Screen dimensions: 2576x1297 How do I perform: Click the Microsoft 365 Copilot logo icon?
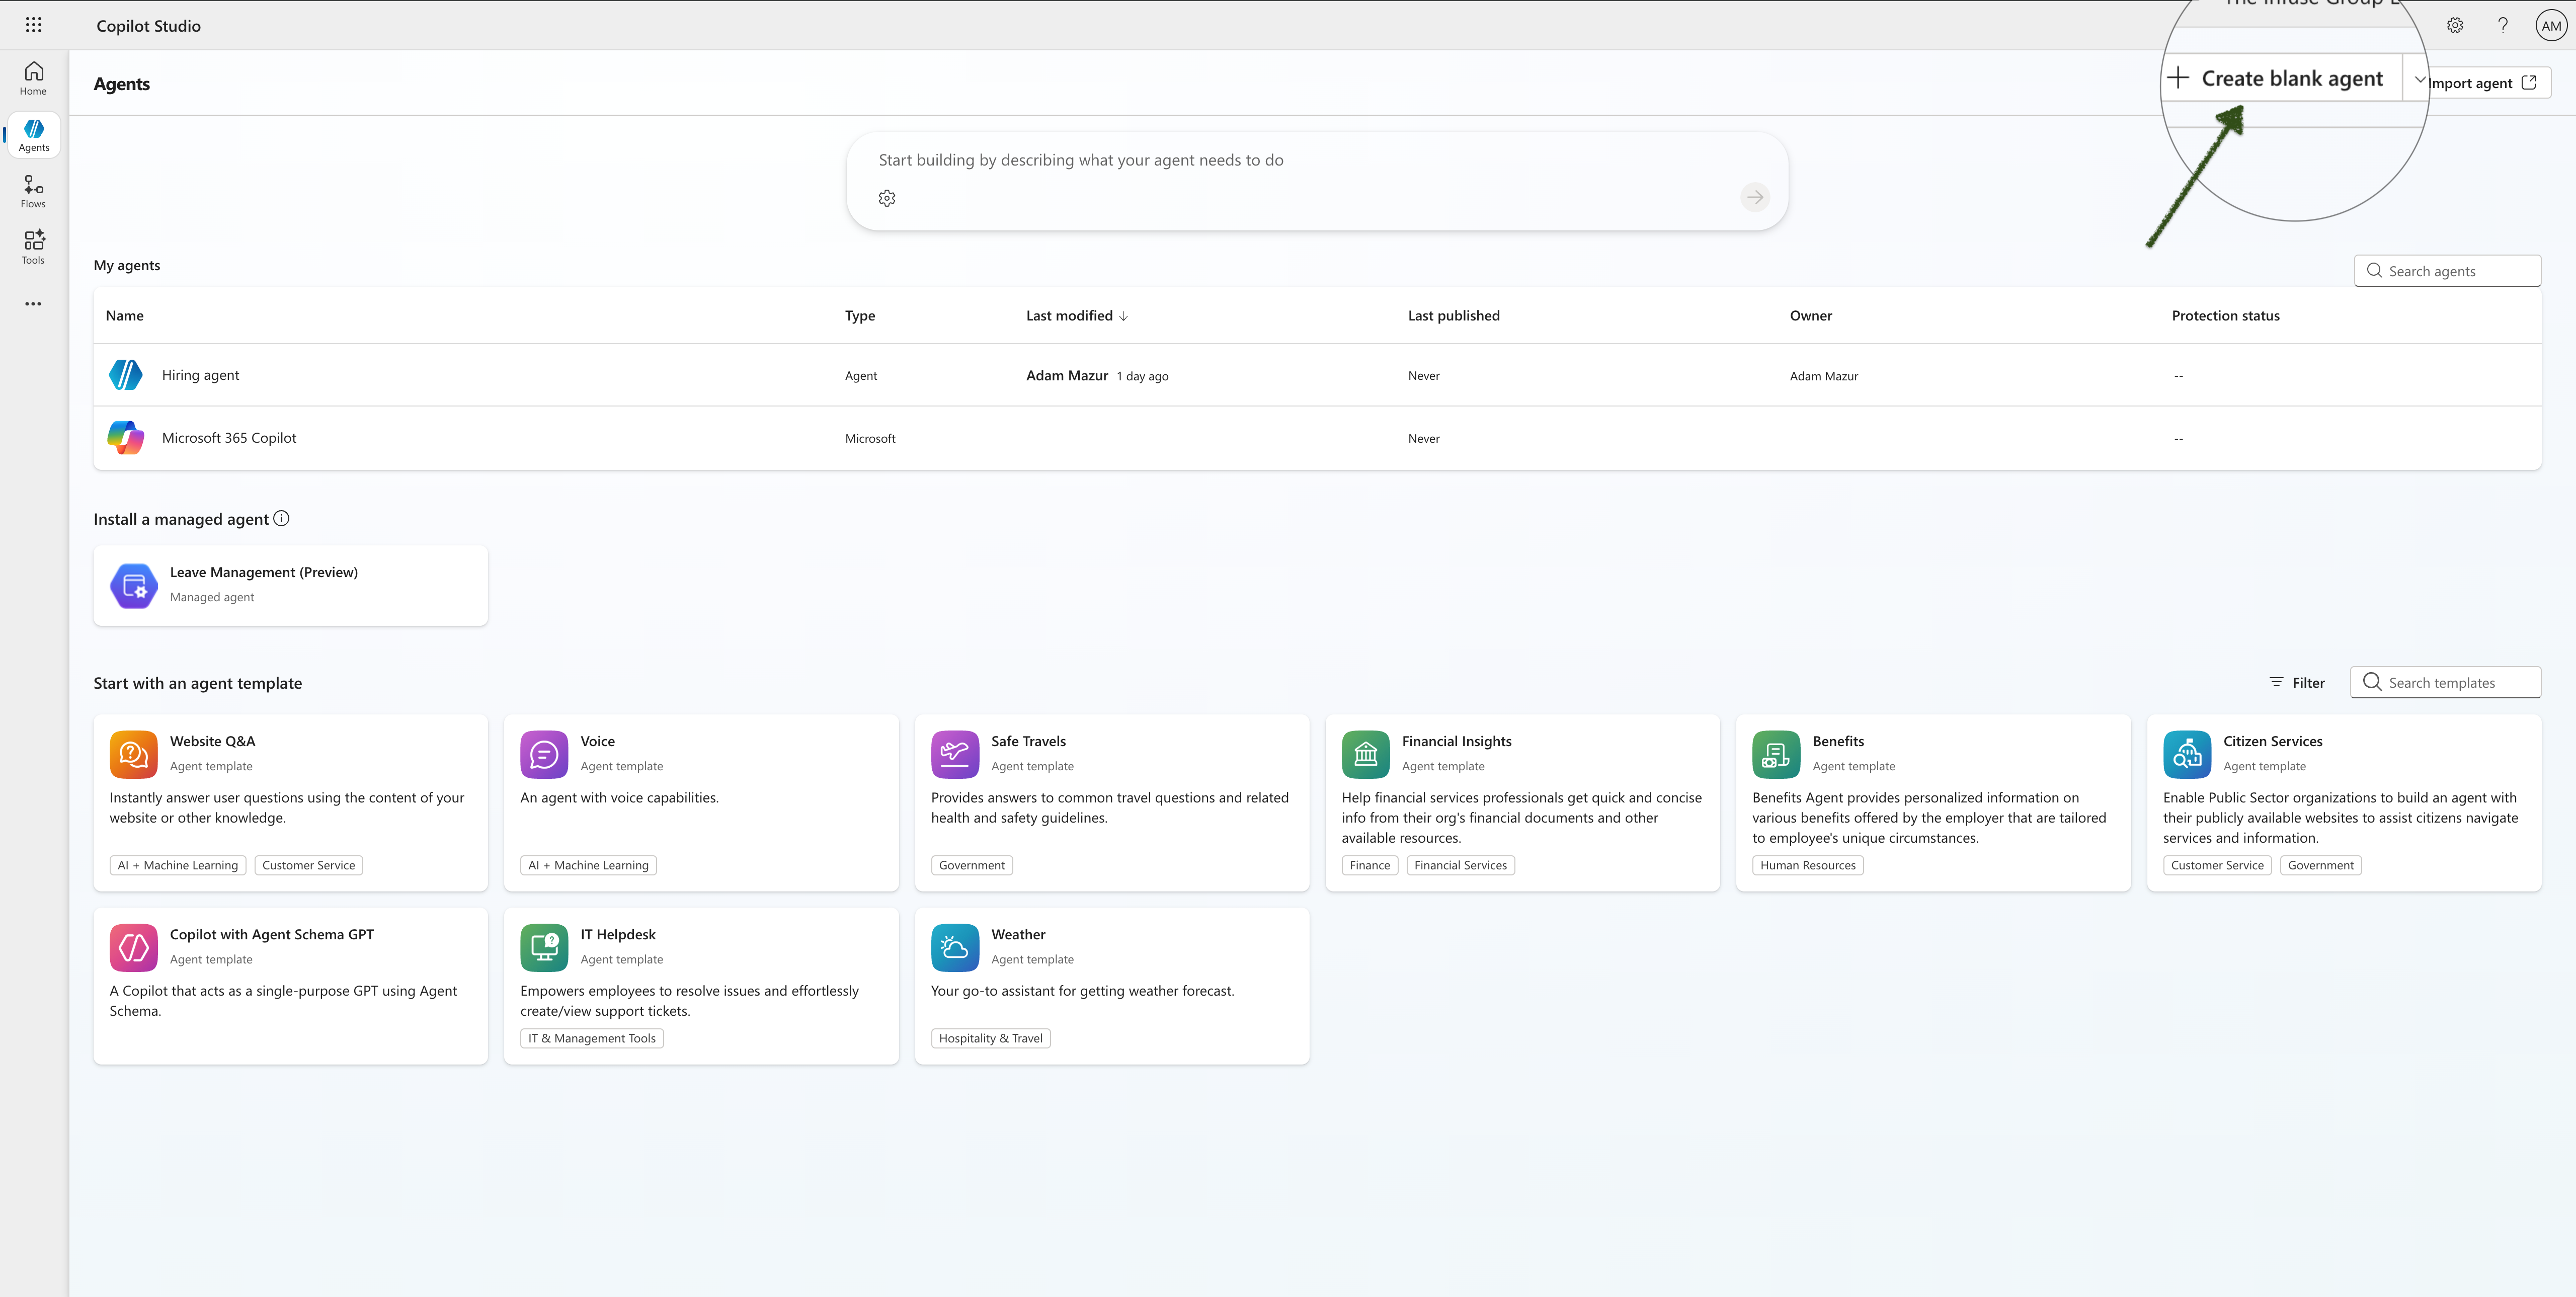(126, 438)
